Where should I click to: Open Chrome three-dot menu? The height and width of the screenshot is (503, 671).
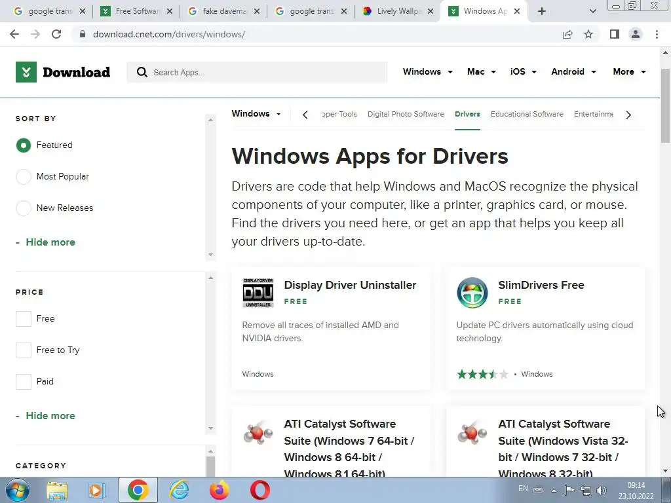(x=657, y=34)
